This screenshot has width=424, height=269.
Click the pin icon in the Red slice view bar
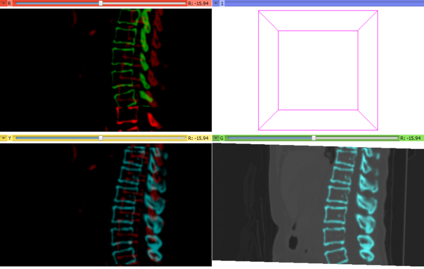[3, 3]
